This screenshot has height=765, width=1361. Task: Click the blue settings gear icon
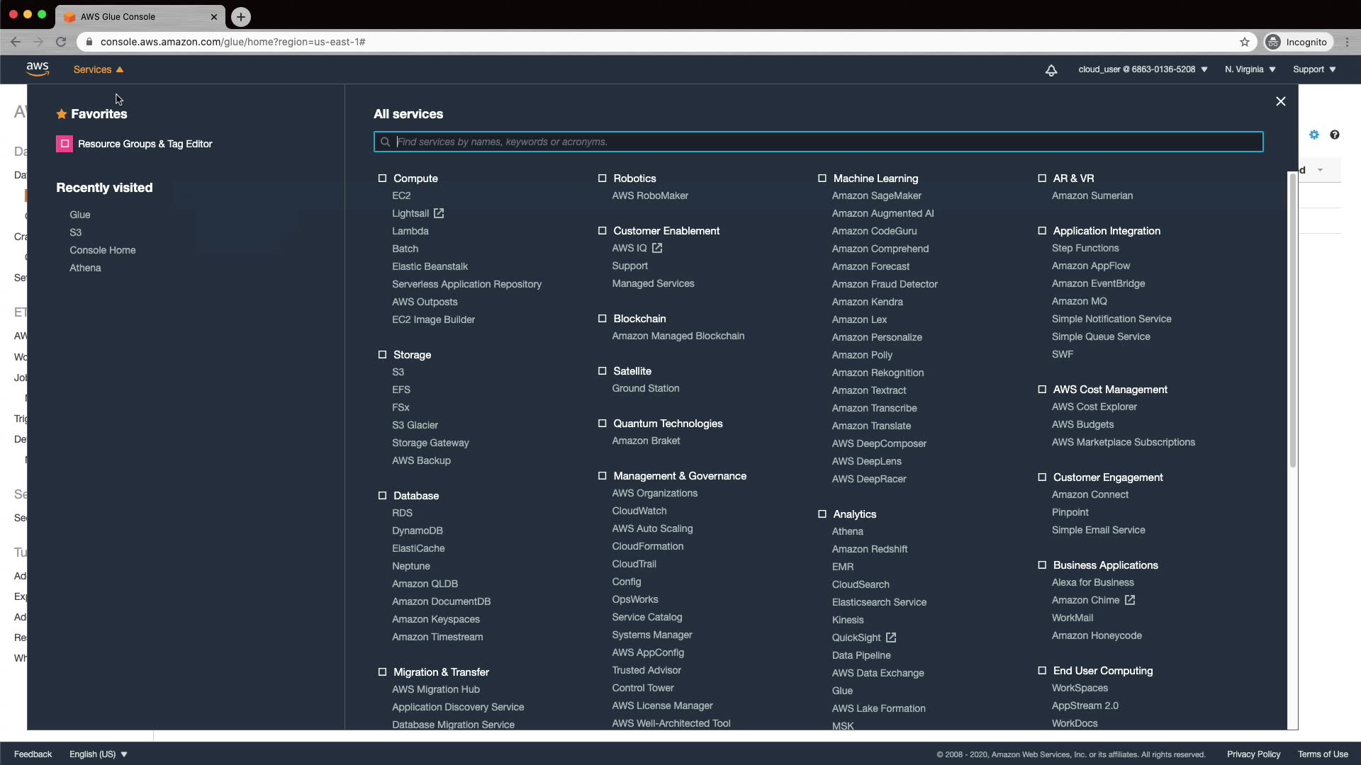click(1314, 135)
